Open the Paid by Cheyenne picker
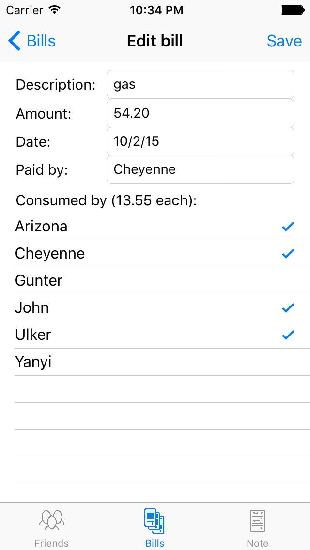The width and height of the screenshot is (310, 550). 200,169
